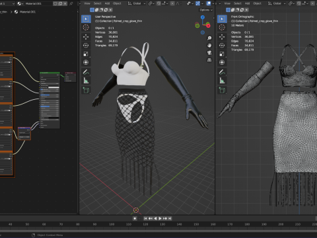Toggle camera view gizmo icon
This screenshot has height=238, width=317.
pyautogui.click(x=209, y=53)
